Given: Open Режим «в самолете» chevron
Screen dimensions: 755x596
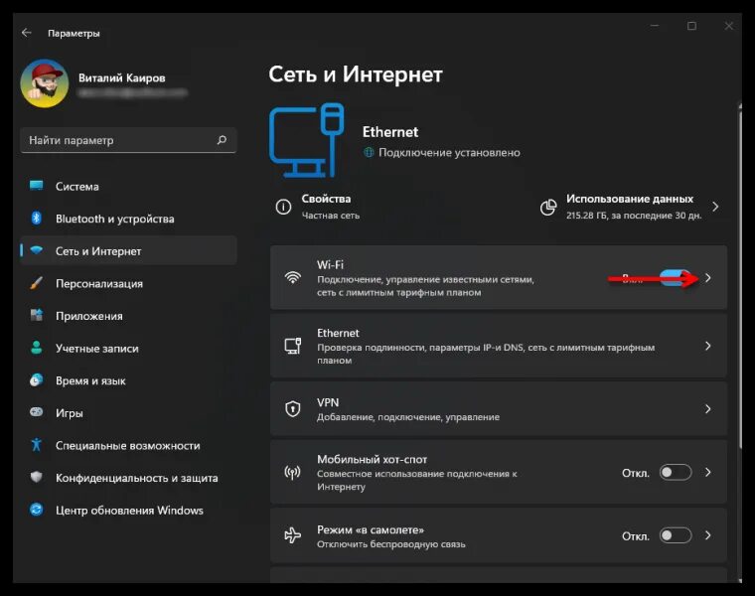Looking at the screenshot, I should tap(707, 535).
